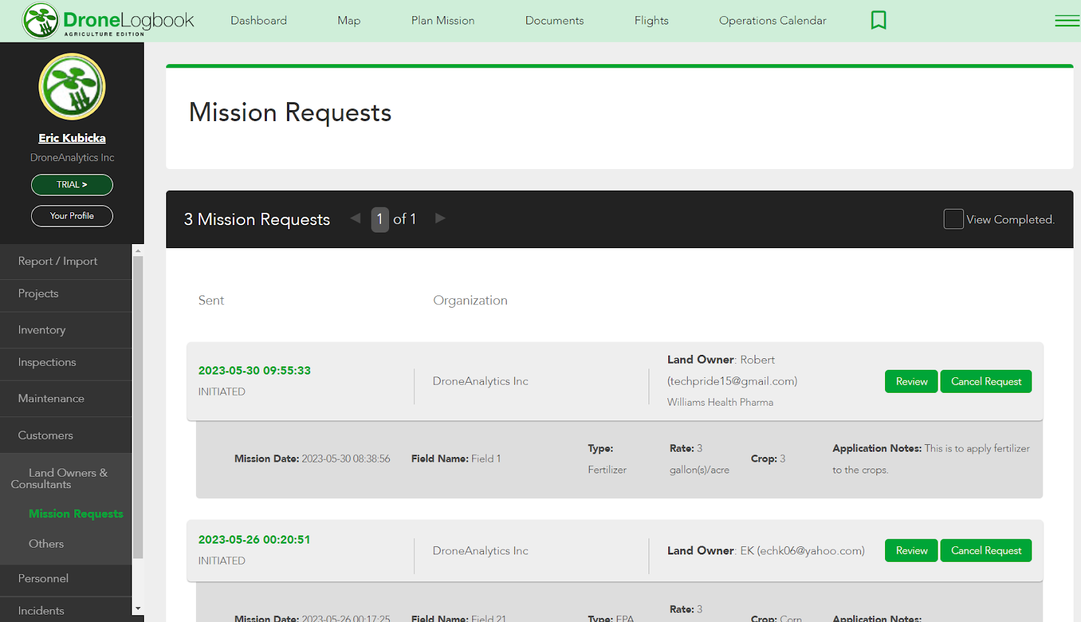Click sidebar scrollbar down arrow
1081x622 pixels.
(x=138, y=608)
